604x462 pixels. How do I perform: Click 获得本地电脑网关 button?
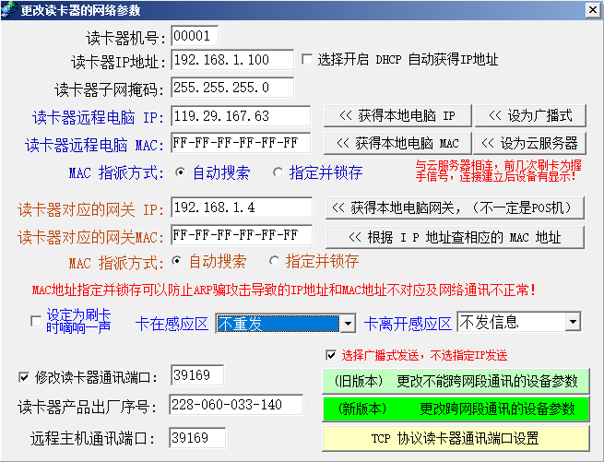click(x=453, y=207)
